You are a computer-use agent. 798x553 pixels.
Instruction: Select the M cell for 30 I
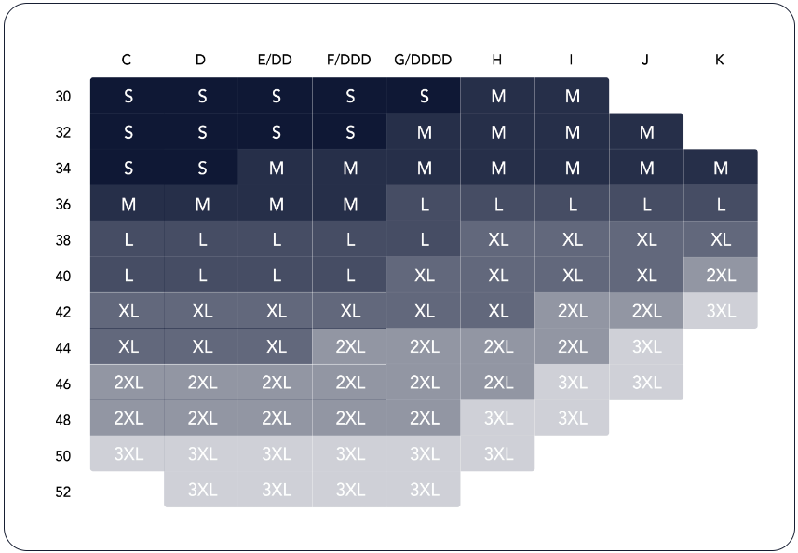[573, 96]
